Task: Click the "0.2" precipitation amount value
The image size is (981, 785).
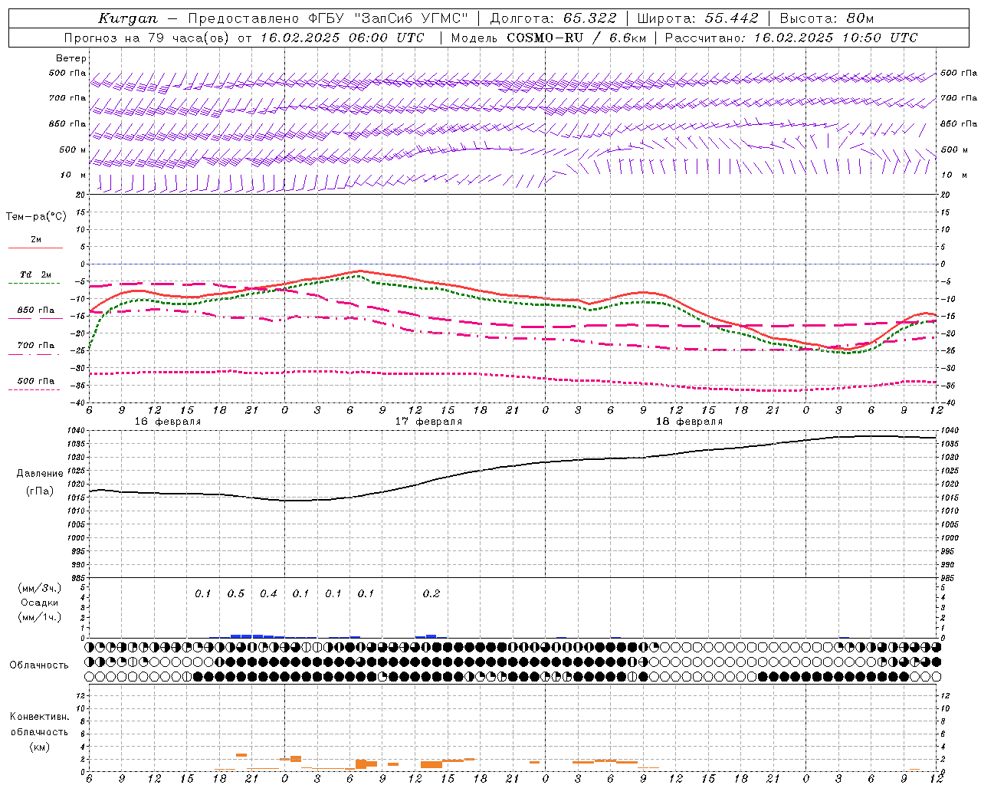Action: (431, 594)
